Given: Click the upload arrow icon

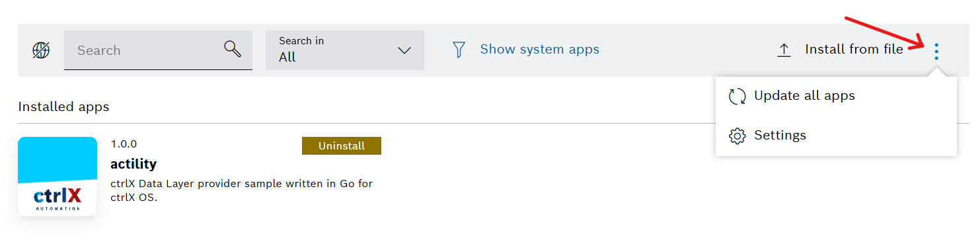Looking at the screenshot, I should (784, 50).
